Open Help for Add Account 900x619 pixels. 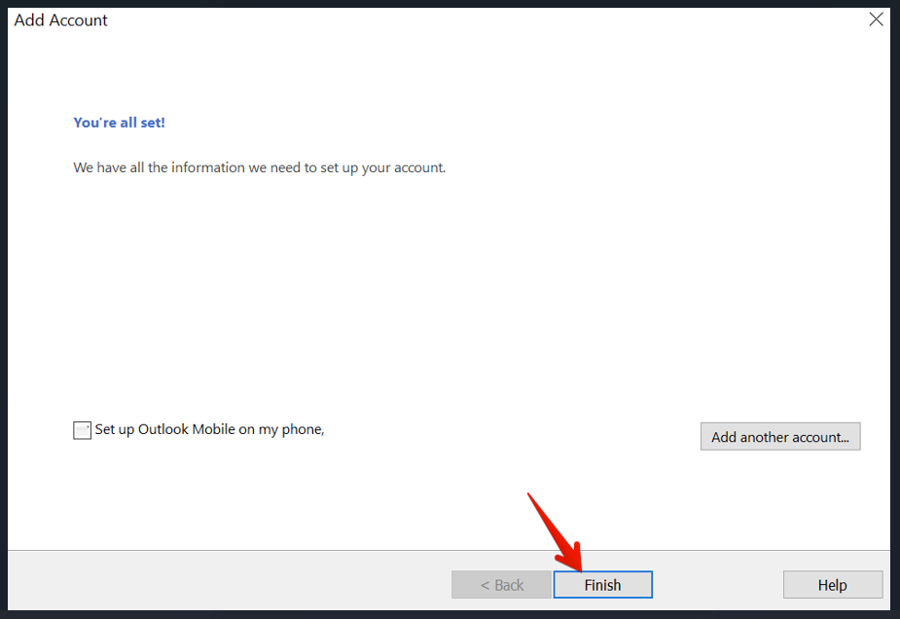(x=832, y=585)
